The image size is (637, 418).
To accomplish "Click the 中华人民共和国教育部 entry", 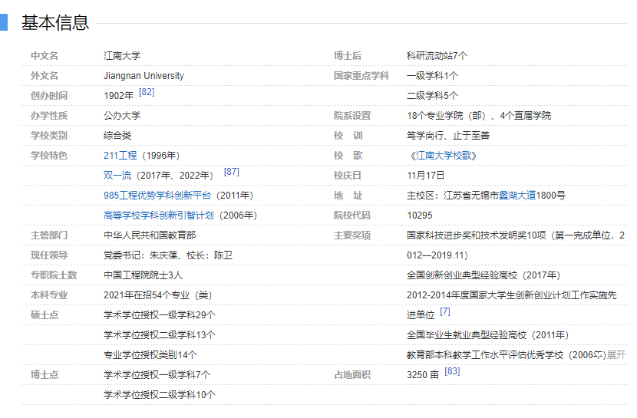I will [150, 235].
